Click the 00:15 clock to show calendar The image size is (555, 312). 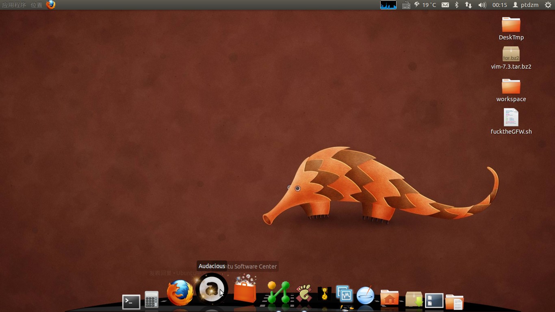[500, 5]
